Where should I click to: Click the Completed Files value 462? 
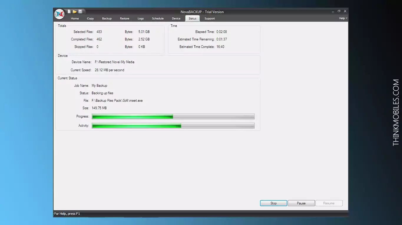pos(99,39)
